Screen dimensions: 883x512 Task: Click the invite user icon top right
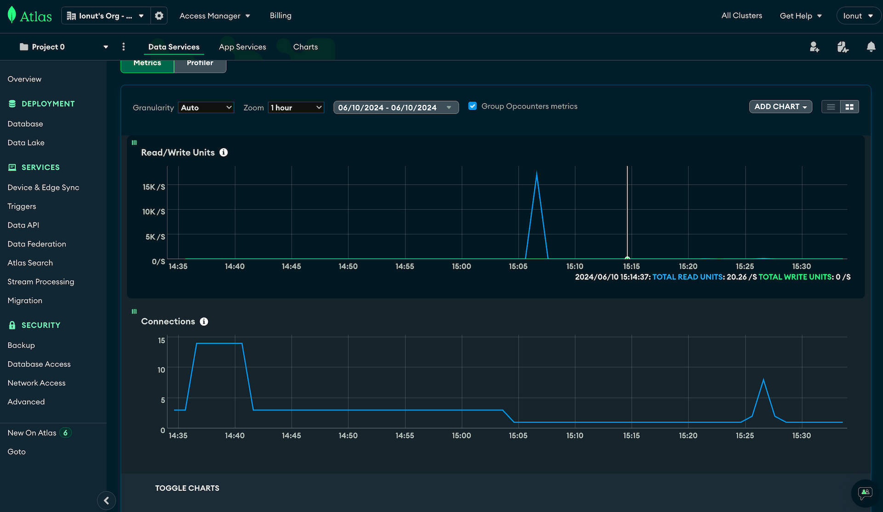pos(814,46)
